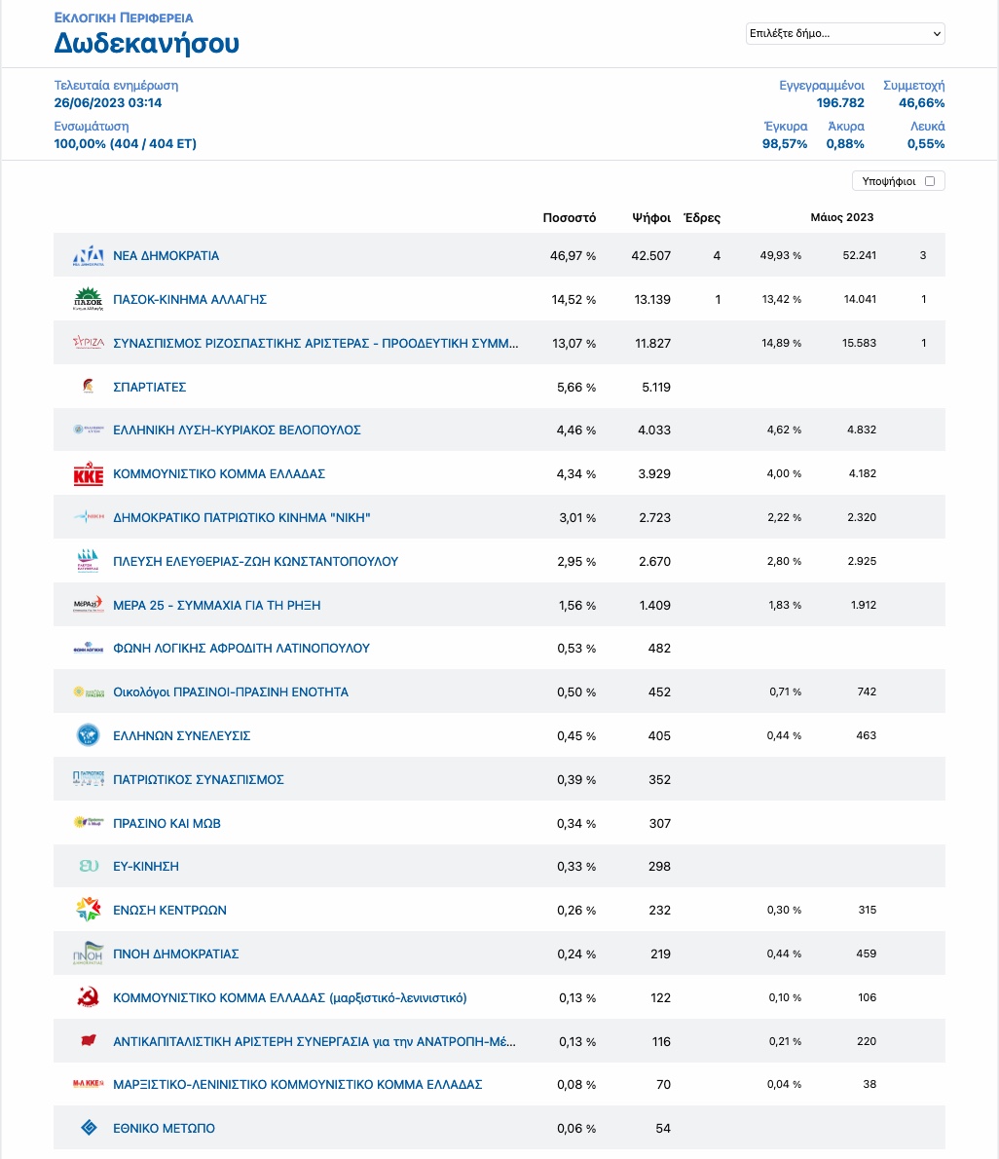Click the red KKE logo

point(88,473)
